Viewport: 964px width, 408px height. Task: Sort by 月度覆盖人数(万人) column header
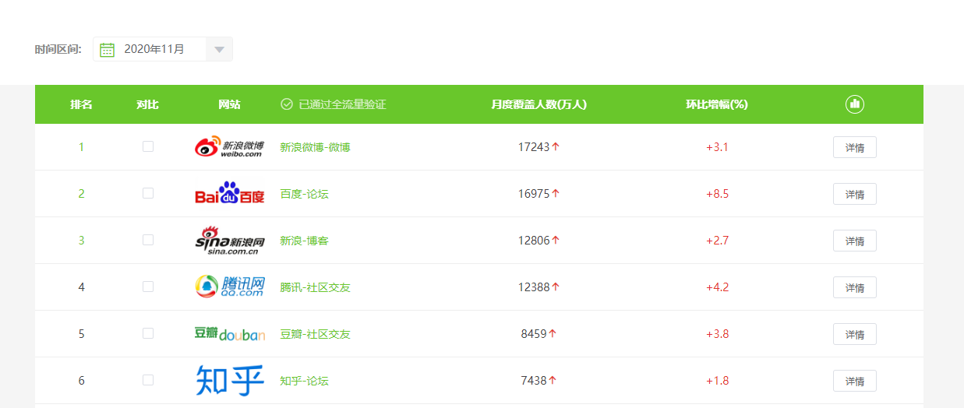[538, 104]
